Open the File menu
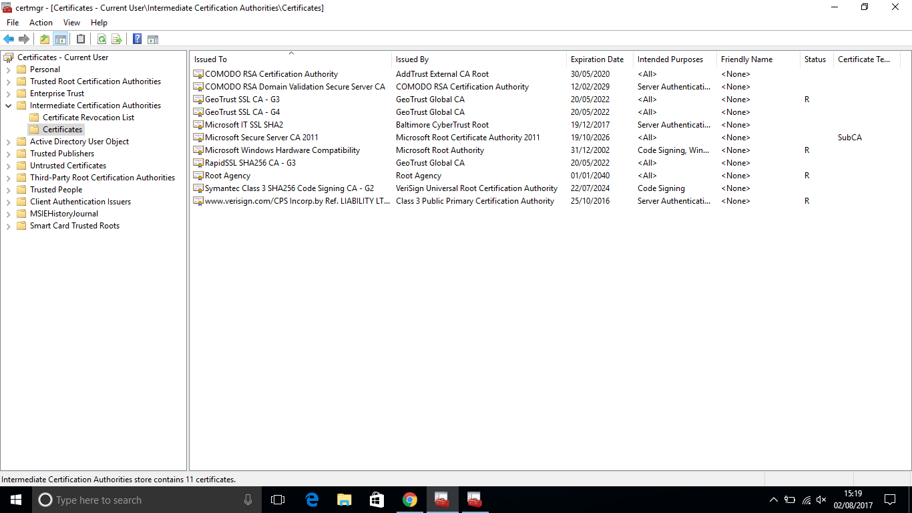The height and width of the screenshot is (513, 912). click(x=13, y=23)
